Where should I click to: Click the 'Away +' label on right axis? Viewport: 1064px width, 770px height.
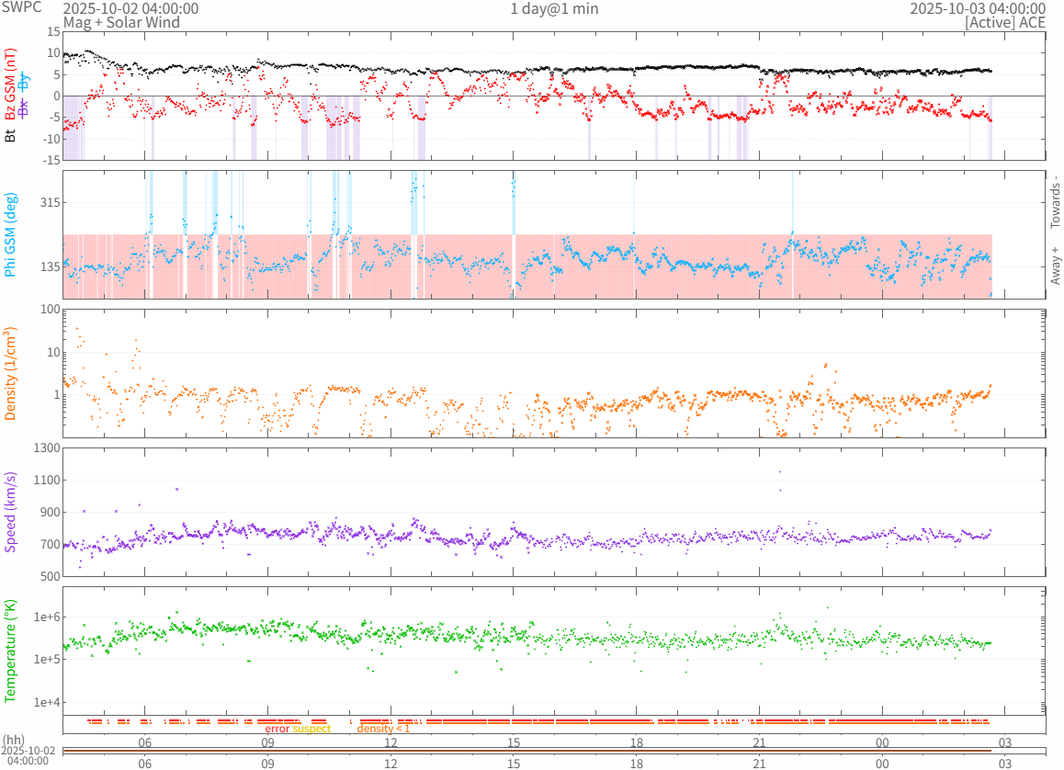pos(1055,265)
